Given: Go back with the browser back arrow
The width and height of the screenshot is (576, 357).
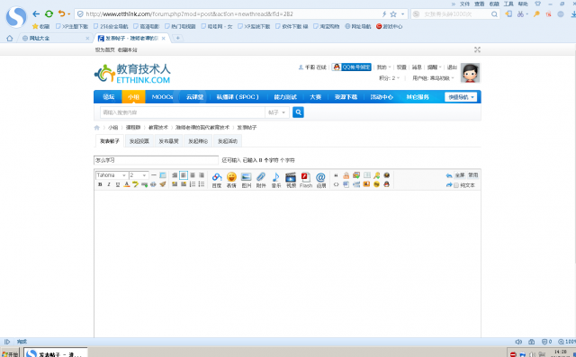Looking at the screenshot, I should [x=36, y=14].
